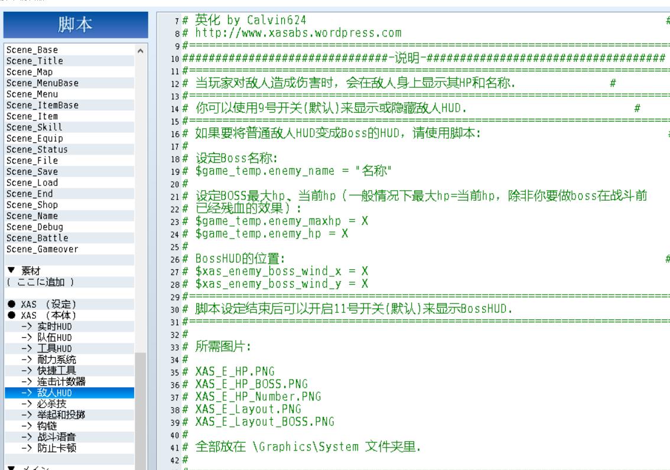This screenshot has width=670, height=470.
Task: Open the Scene_Map script
Action: tap(69, 72)
